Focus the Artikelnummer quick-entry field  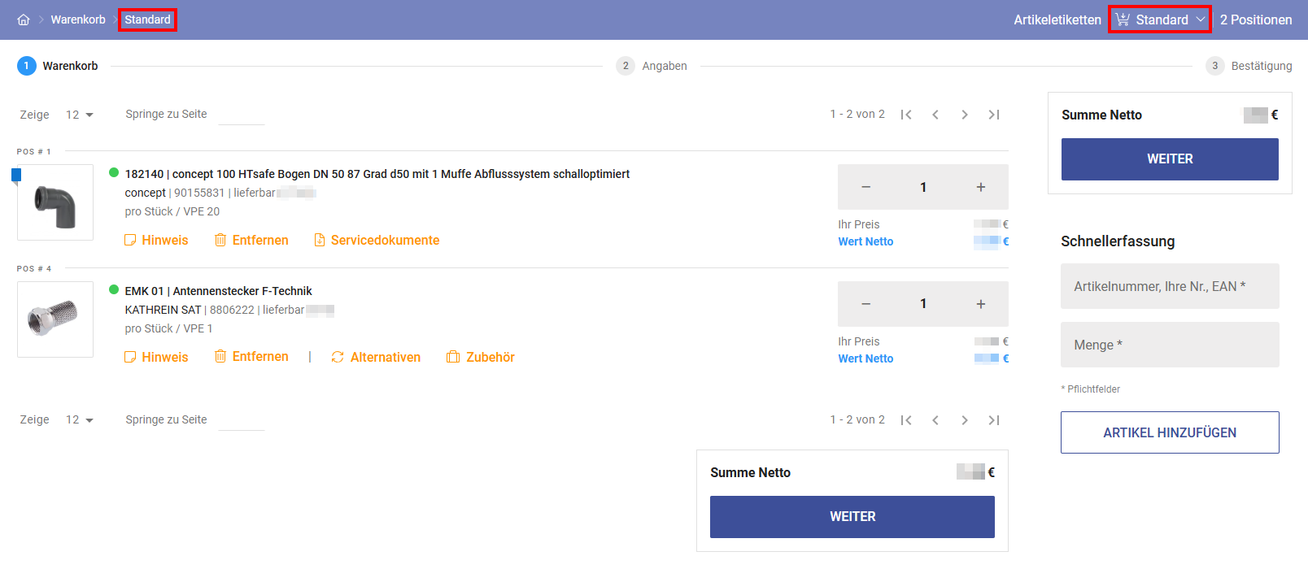point(1169,286)
